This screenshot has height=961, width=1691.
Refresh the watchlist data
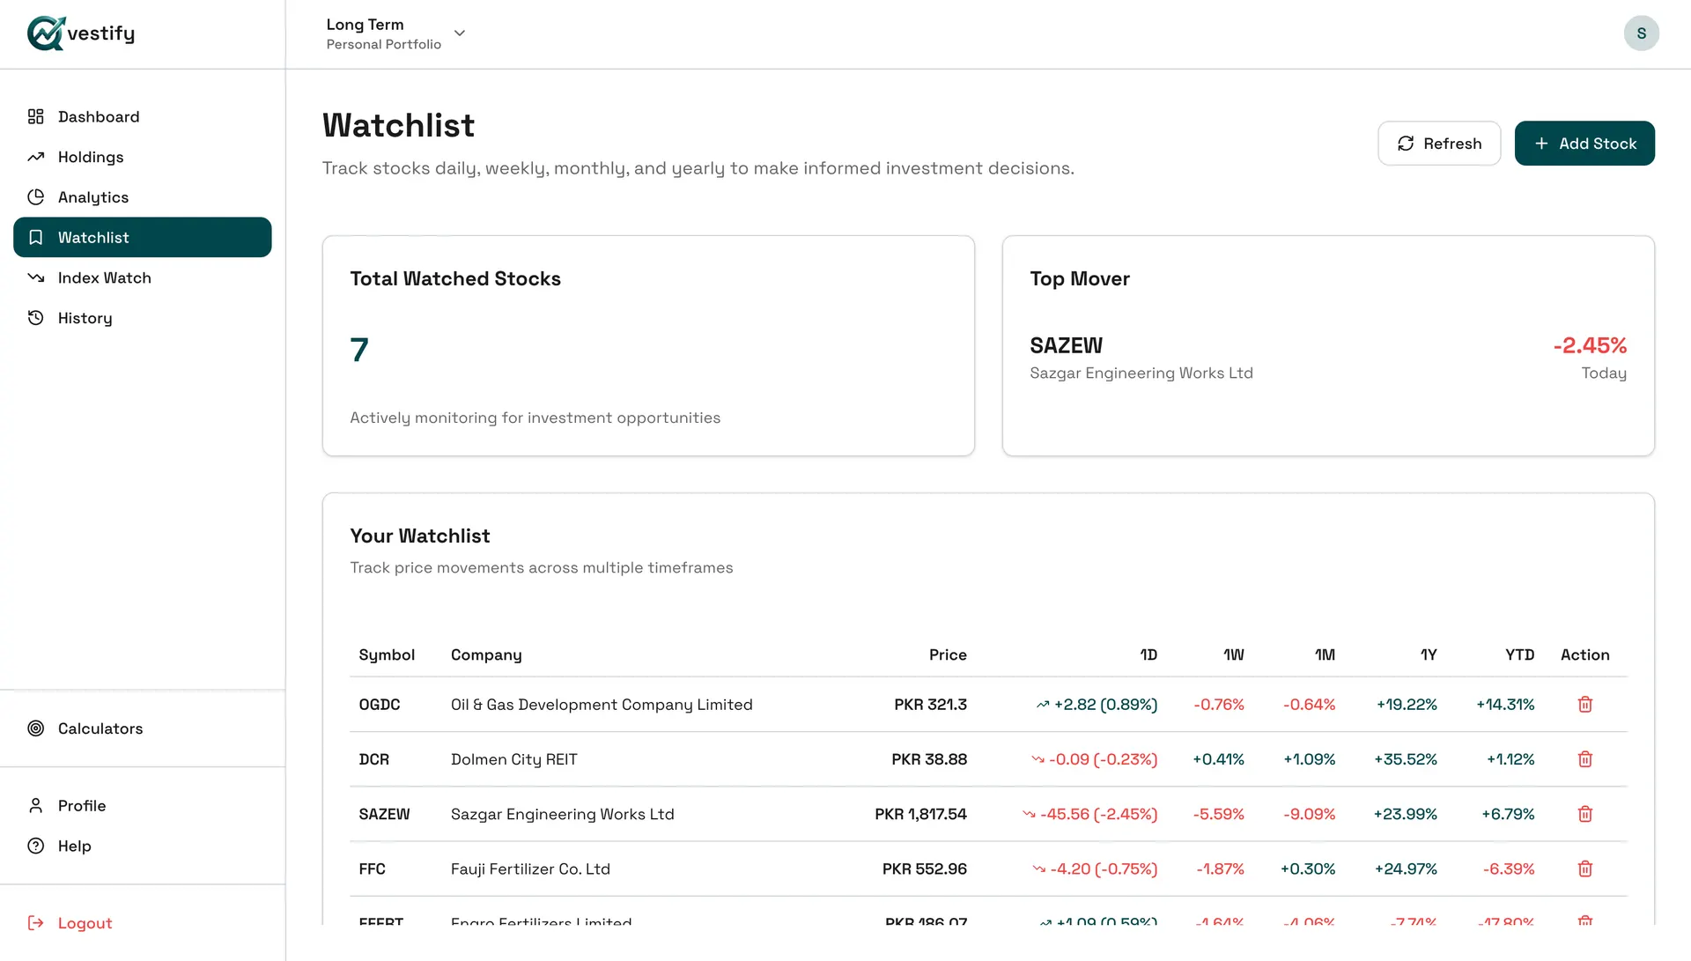pos(1439,144)
